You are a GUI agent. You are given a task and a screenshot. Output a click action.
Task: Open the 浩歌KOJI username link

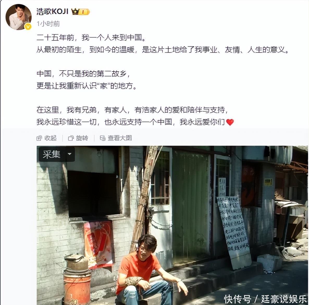52,12
